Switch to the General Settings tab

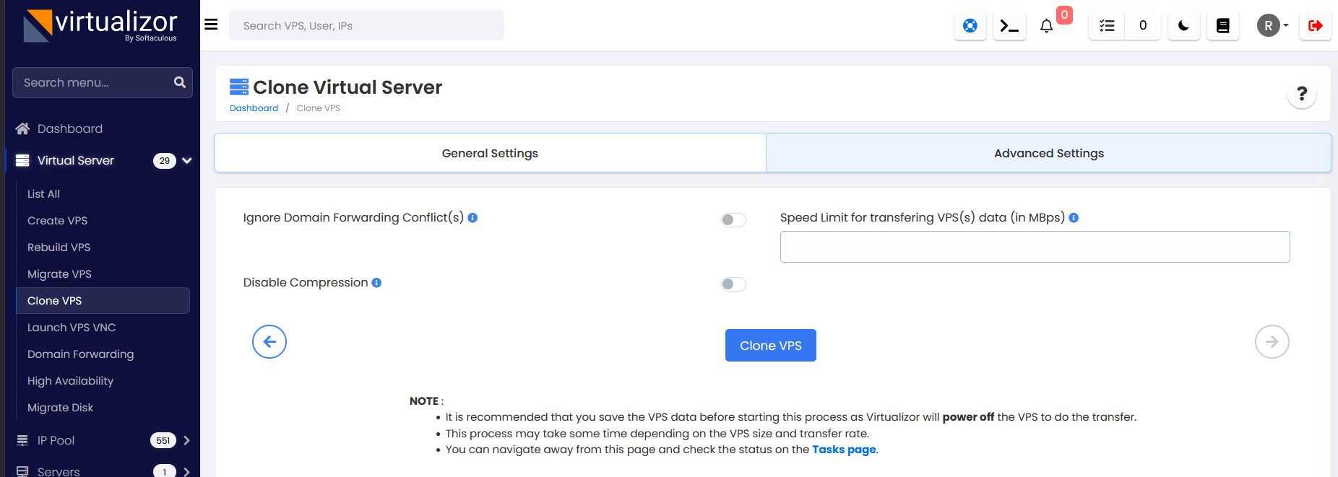pyautogui.click(x=490, y=153)
